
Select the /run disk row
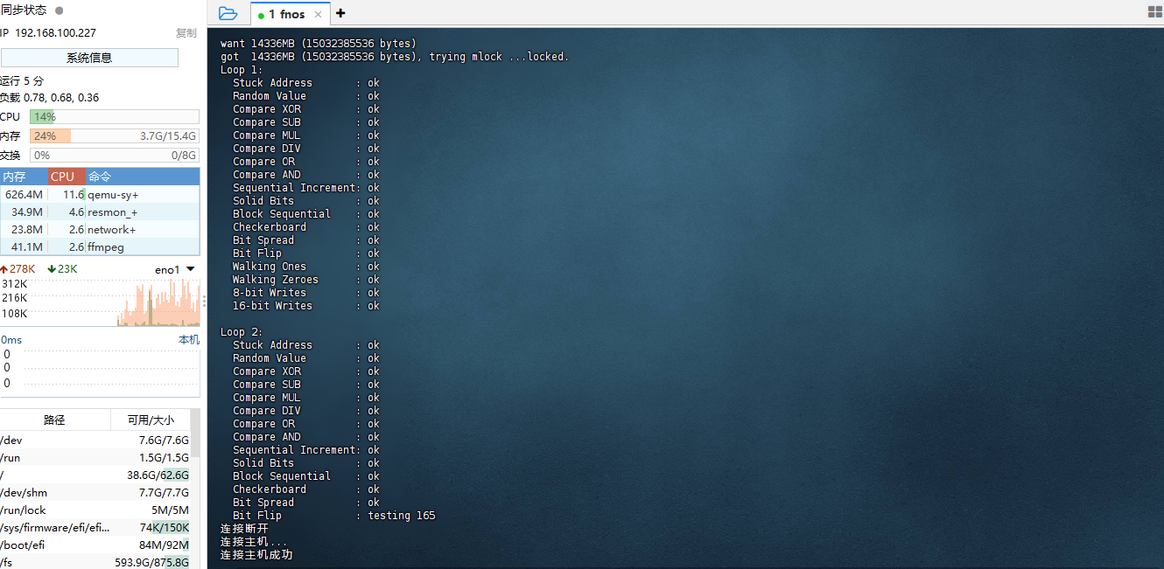[x=95, y=457]
